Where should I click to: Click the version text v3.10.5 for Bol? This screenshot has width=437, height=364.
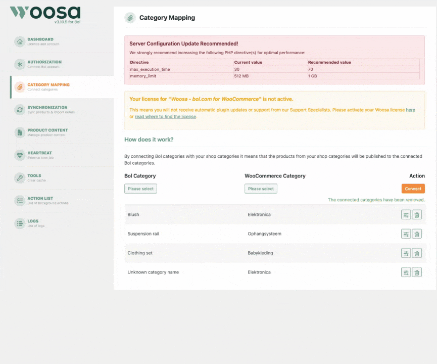[x=67, y=22]
